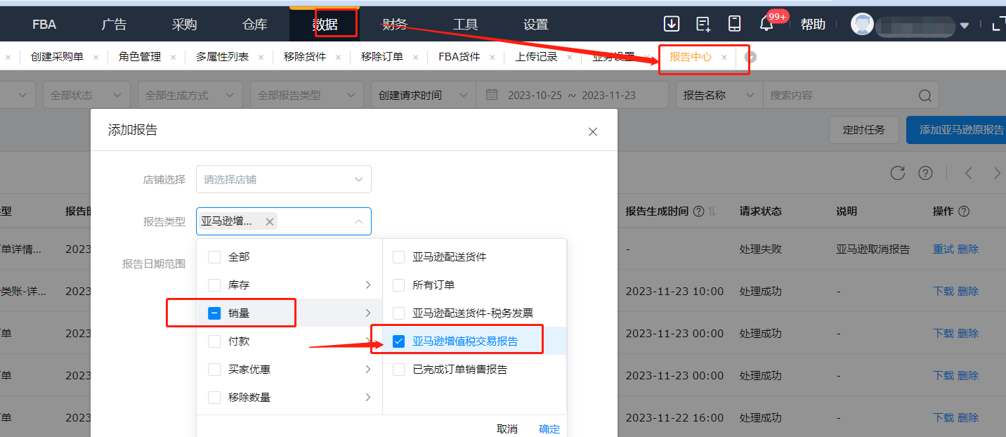Uncheck 亚马逊增值税交易报告 option
This screenshot has width=1006, height=437.
398,341
